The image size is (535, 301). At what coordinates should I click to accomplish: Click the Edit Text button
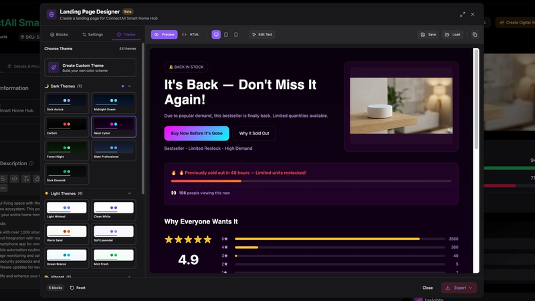click(262, 35)
